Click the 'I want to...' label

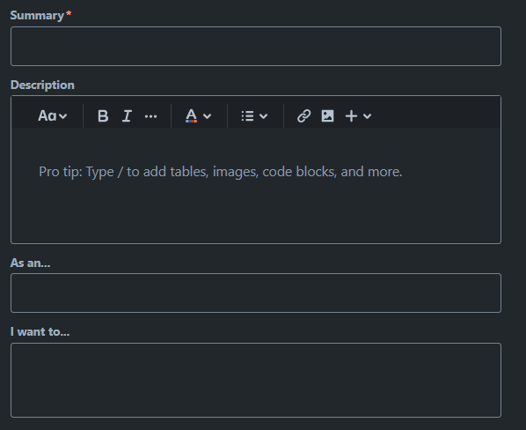point(40,332)
